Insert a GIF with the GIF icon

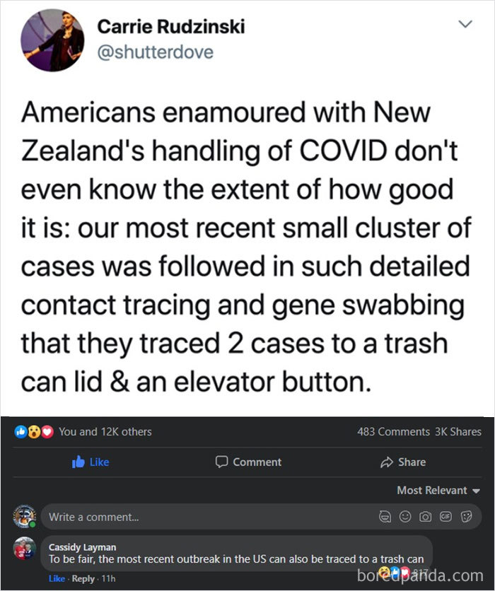pyautogui.click(x=445, y=516)
